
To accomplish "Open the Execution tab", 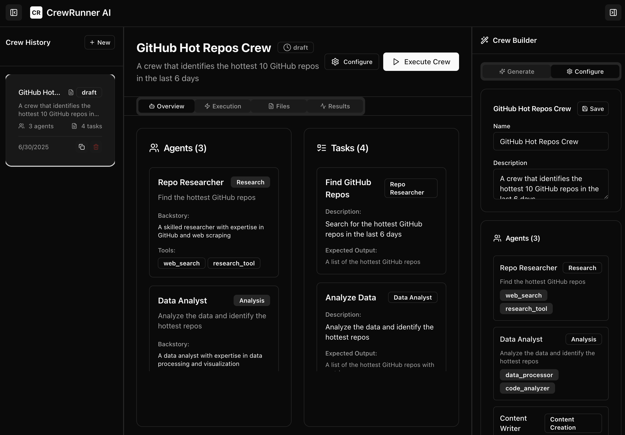I will tap(223, 106).
